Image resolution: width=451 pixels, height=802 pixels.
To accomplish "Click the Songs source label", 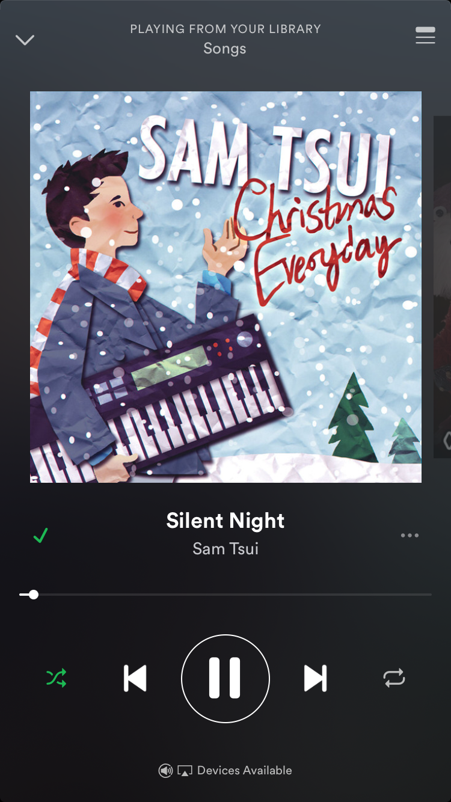I will 225,49.
